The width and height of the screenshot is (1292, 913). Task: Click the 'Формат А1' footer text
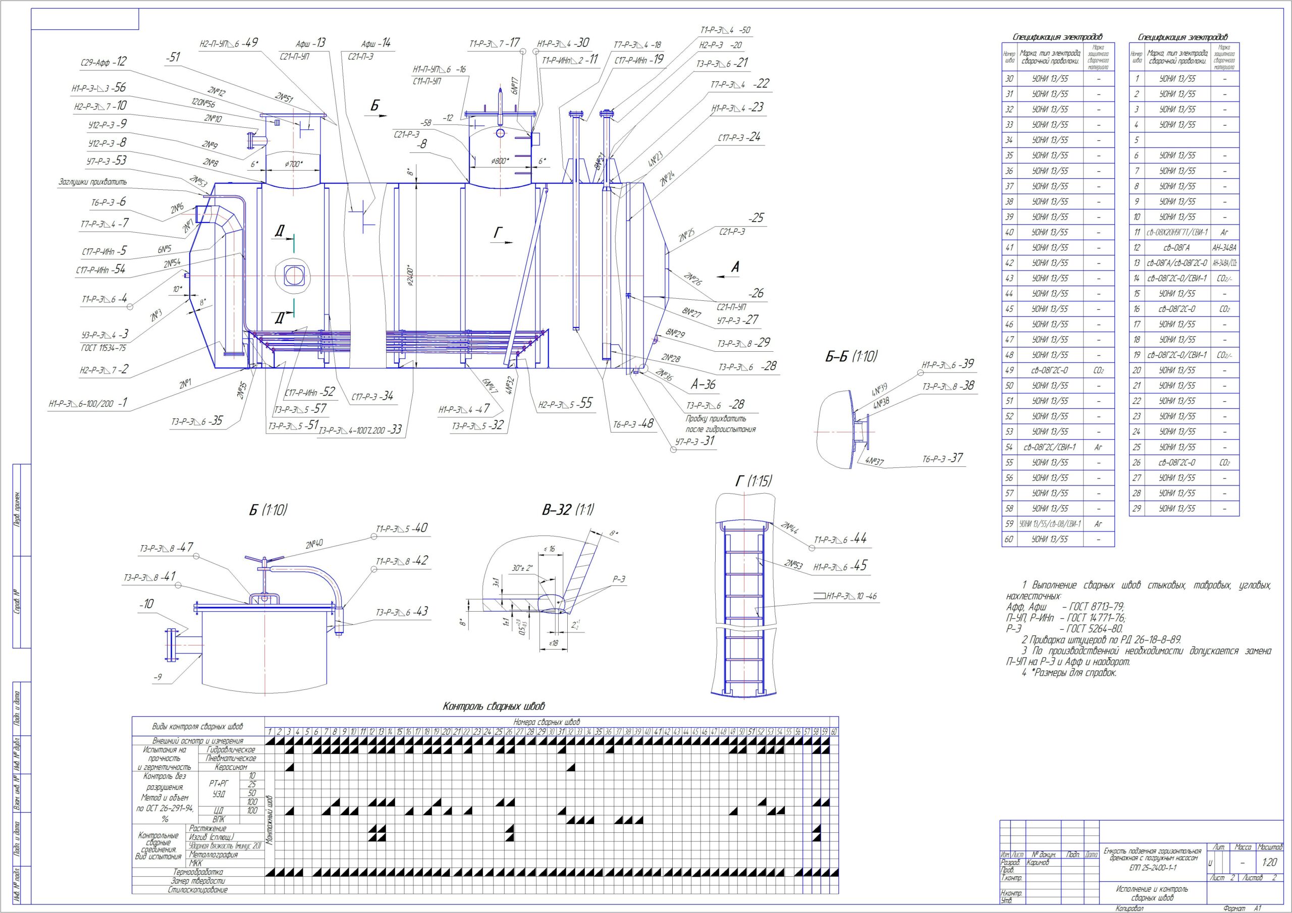pos(1243,908)
